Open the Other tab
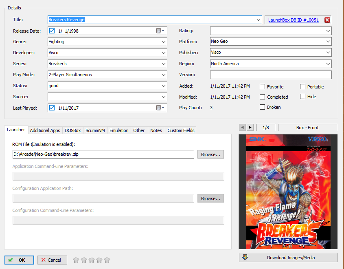This screenshot has width=344, height=269. click(x=139, y=130)
